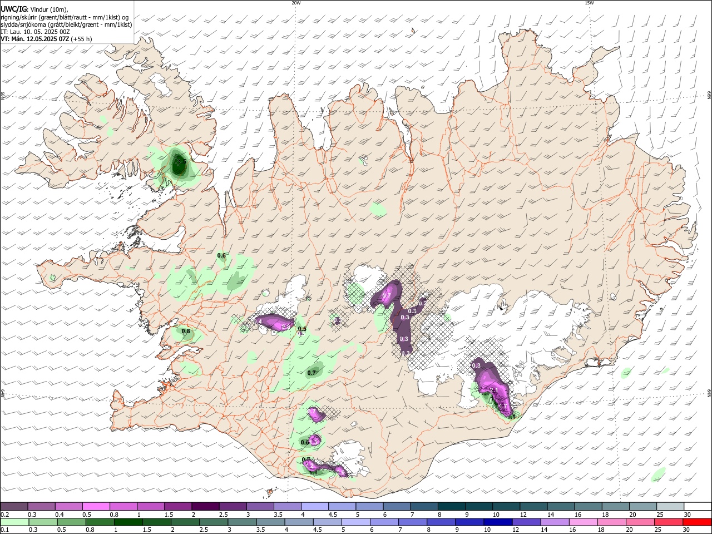Pick the dark blue swatch labeled 10 in the lower legend row
Viewport: 712px width, 534px height.
[497, 522]
